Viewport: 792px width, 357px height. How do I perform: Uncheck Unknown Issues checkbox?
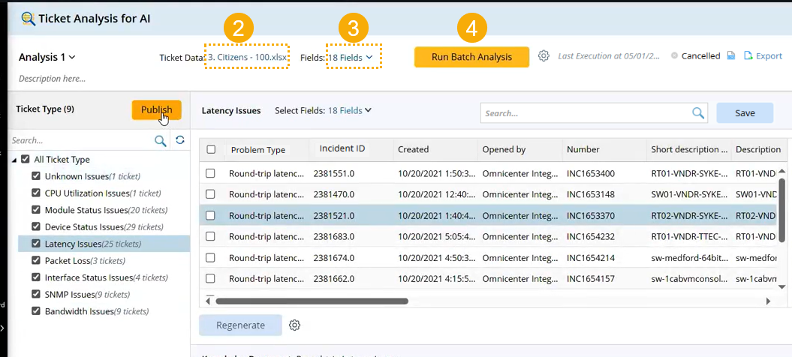click(36, 176)
